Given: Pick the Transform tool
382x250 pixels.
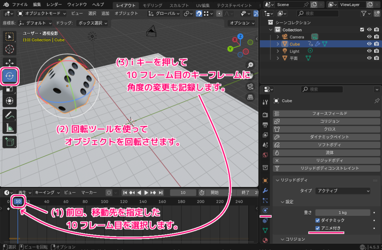Looking at the screenshot, I should (x=10, y=101).
